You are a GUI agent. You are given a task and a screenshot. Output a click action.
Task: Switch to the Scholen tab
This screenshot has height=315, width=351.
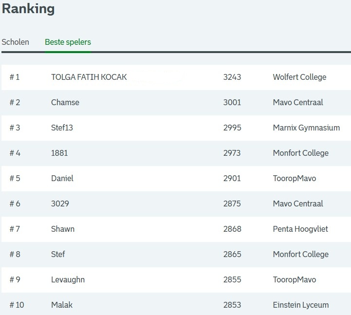tap(15, 42)
